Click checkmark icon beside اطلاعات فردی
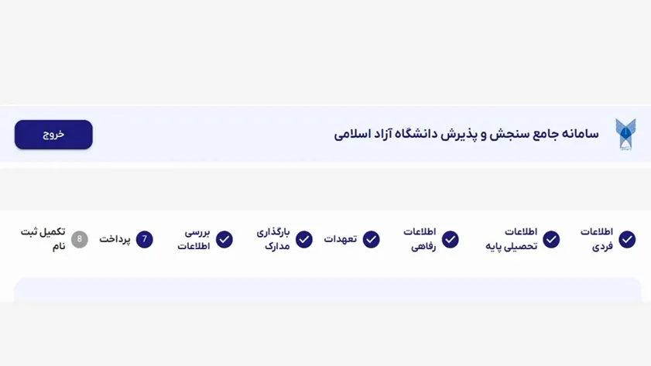This screenshot has width=651, height=366. (x=627, y=240)
